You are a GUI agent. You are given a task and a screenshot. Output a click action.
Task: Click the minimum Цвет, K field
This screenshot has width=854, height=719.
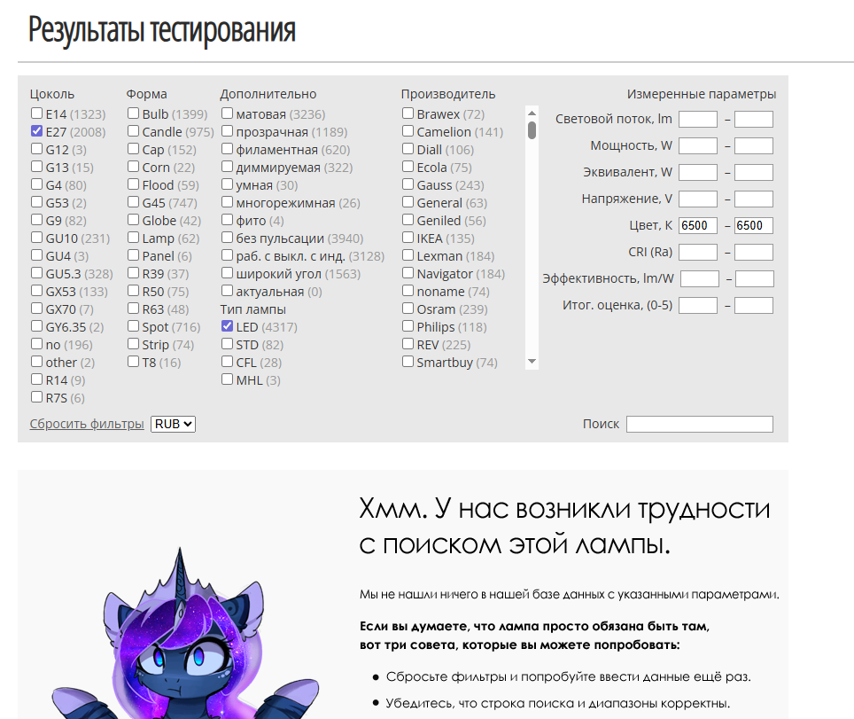698,225
